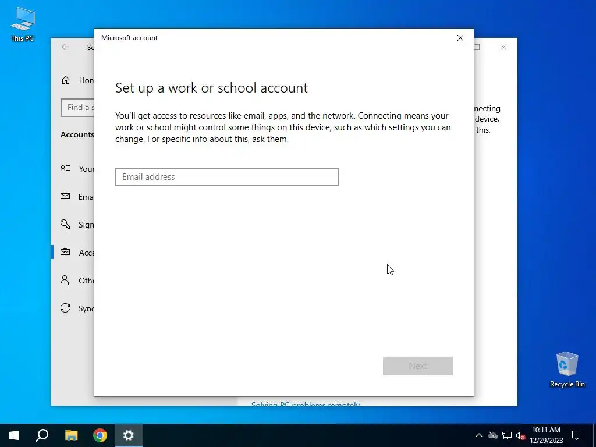The width and height of the screenshot is (596, 447).
Task: Maximize the Settings window
Action: [477, 47]
